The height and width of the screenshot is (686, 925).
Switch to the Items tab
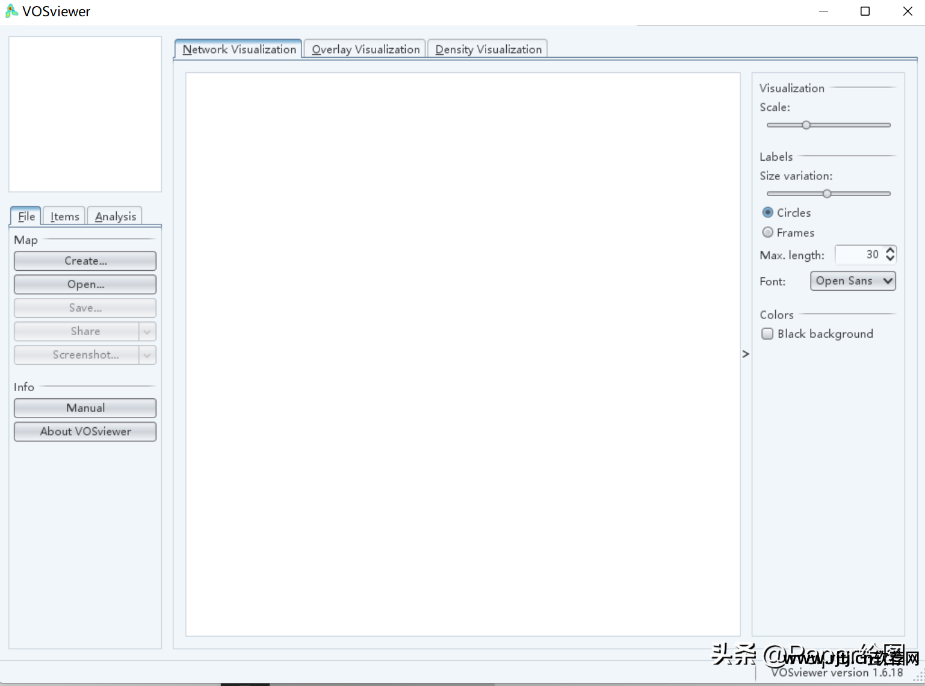coord(64,216)
